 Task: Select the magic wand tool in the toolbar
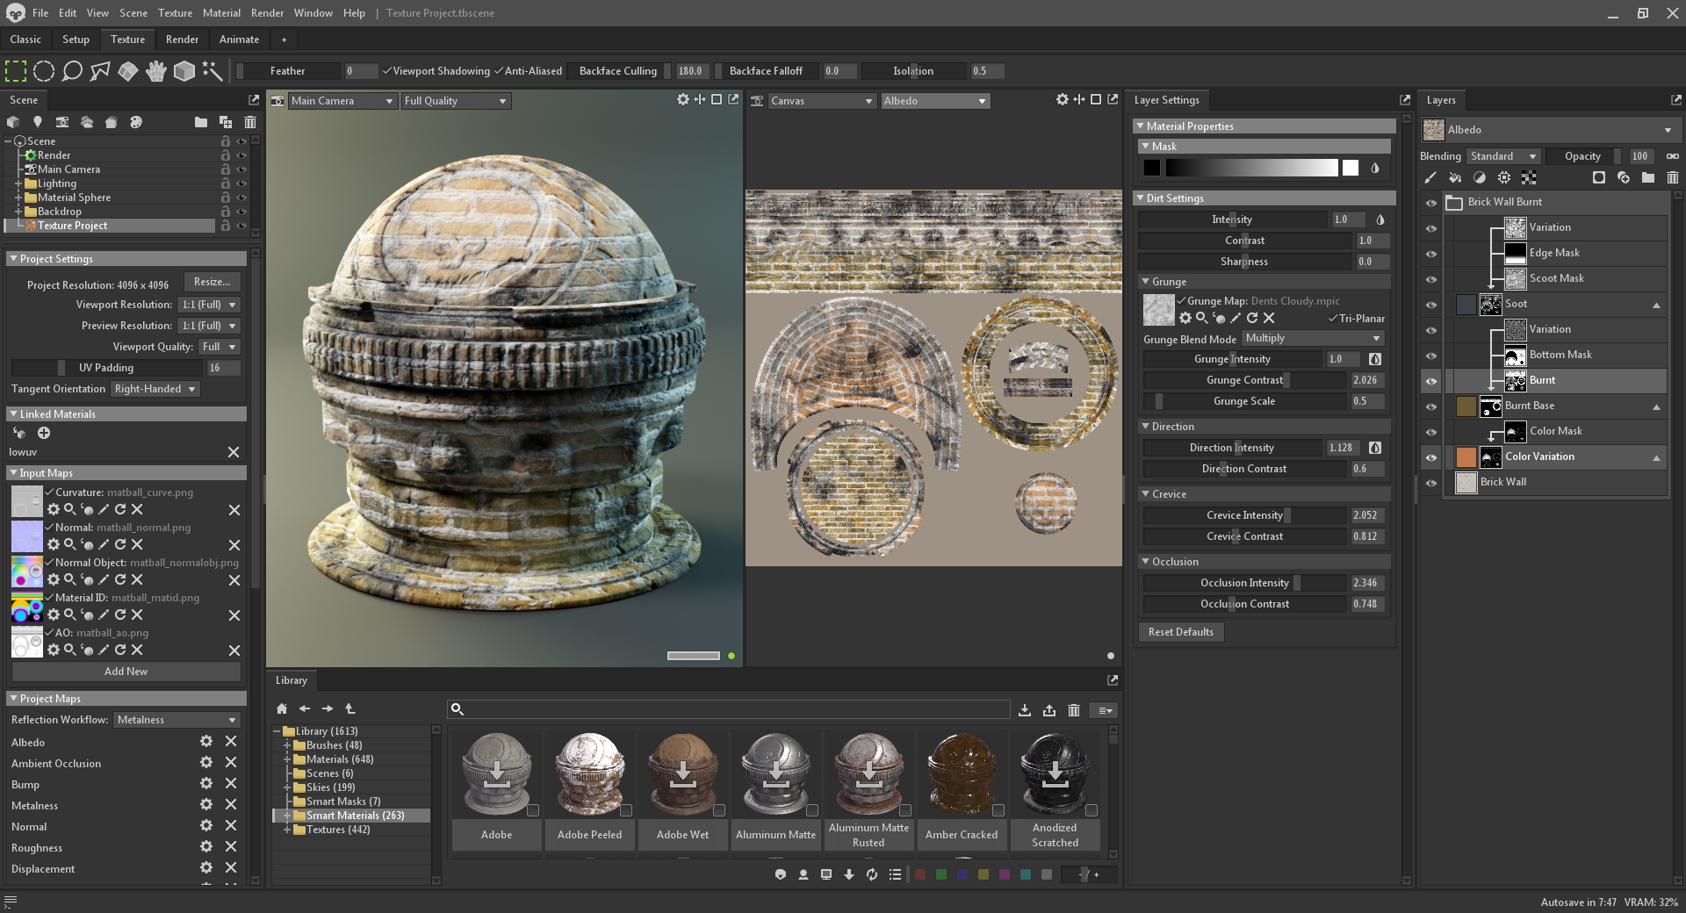(x=212, y=71)
